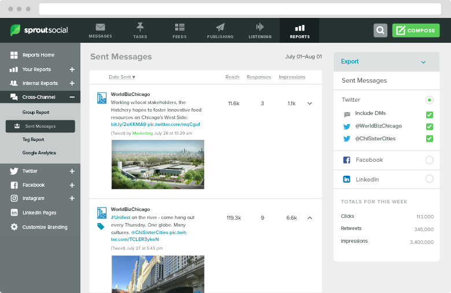This screenshot has height=293, width=451.
Task: Click the Compose button
Action: 416,30
